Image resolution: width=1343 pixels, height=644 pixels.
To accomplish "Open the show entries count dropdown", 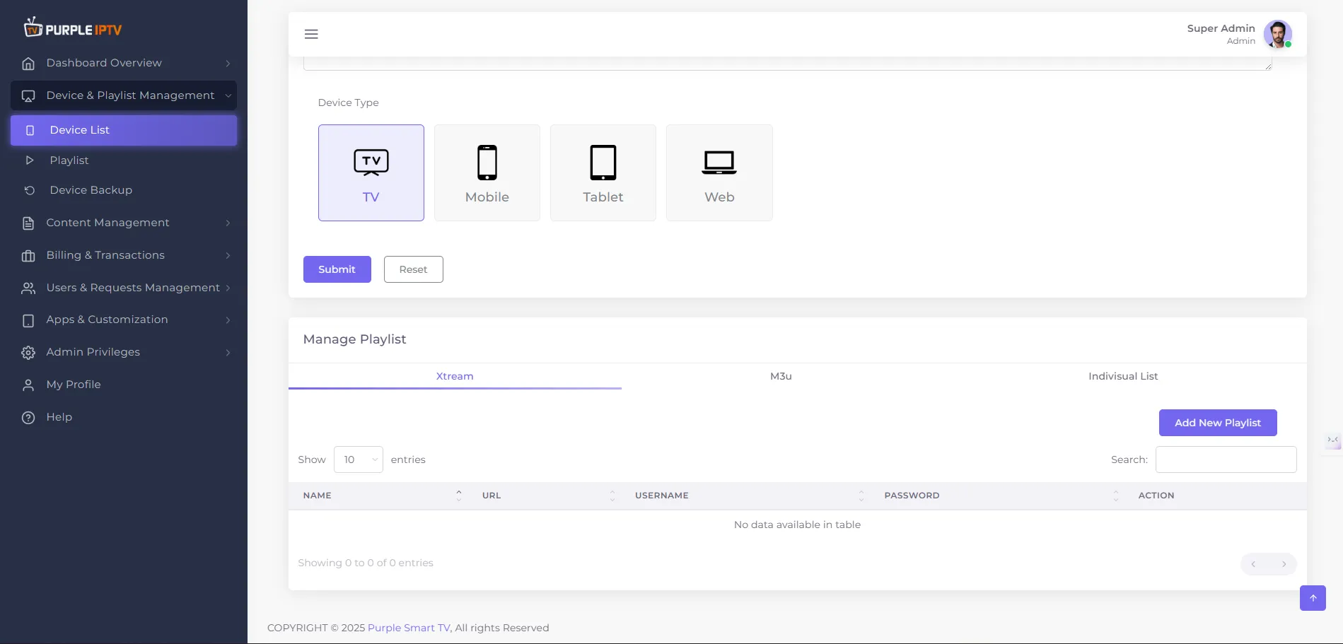I will point(359,459).
